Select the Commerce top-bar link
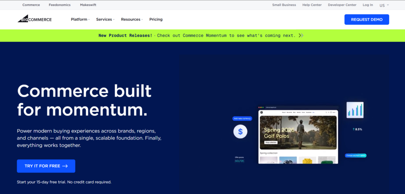This screenshot has height=194, width=405. click(31, 5)
